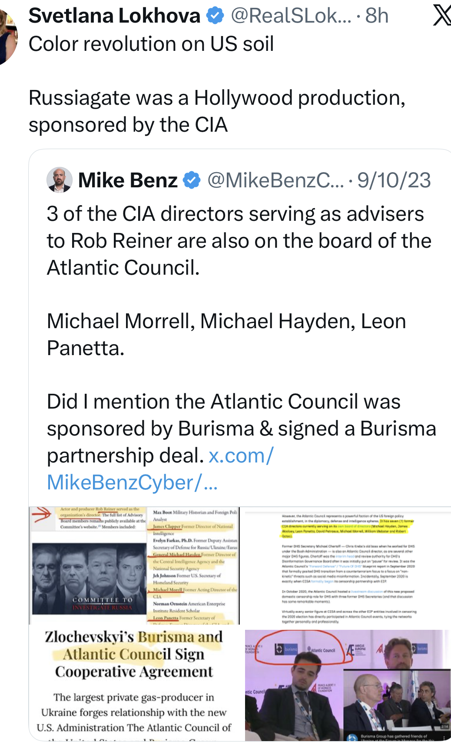Screen dimensions: 451x745
Task: Click the @RealSLok handle
Action: tap(290, 16)
